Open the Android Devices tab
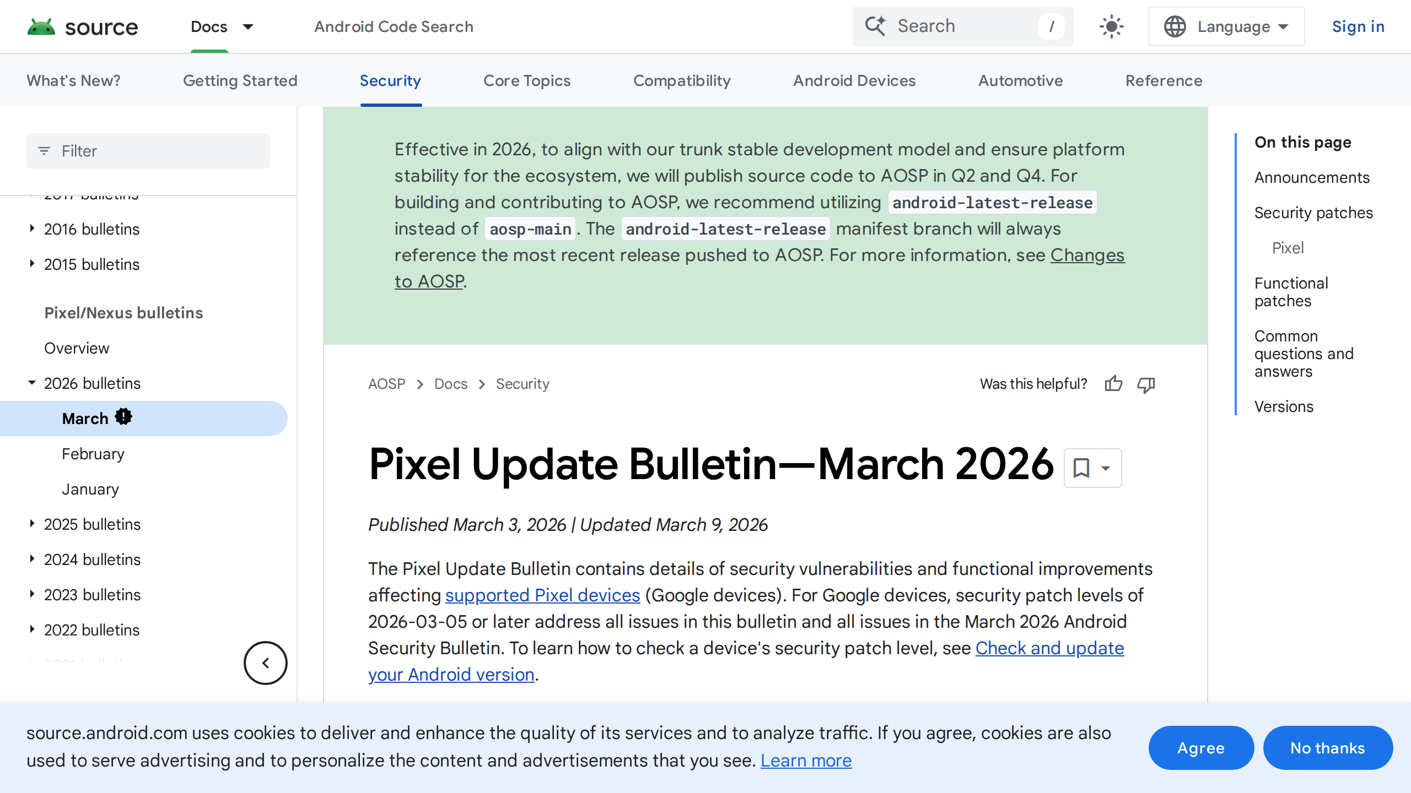This screenshot has height=793, width=1411. (854, 81)
